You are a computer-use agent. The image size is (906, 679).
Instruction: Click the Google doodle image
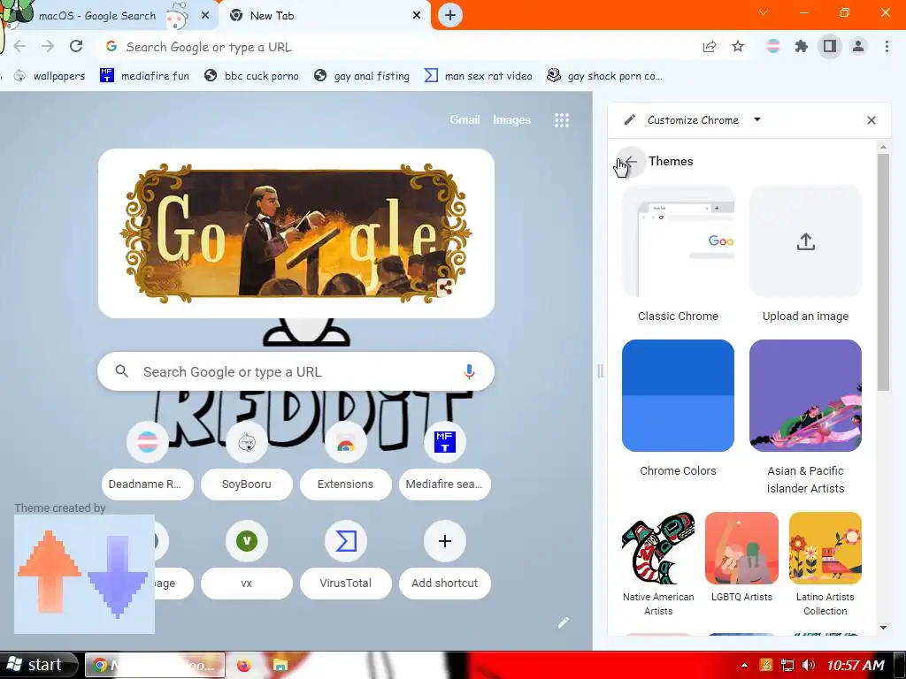coord(296,233)
